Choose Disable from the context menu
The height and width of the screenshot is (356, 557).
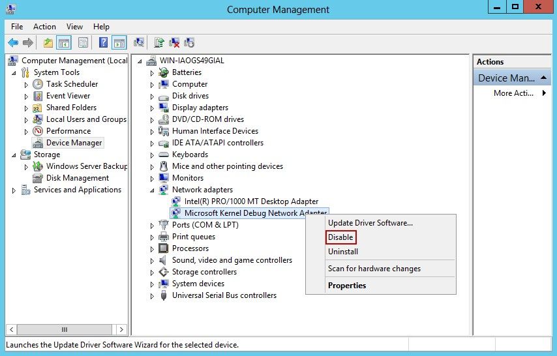(x=340, y=237)
